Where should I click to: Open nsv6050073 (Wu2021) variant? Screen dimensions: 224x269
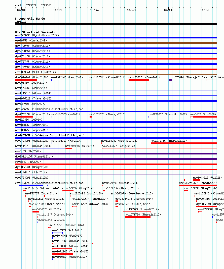(47, 209)
